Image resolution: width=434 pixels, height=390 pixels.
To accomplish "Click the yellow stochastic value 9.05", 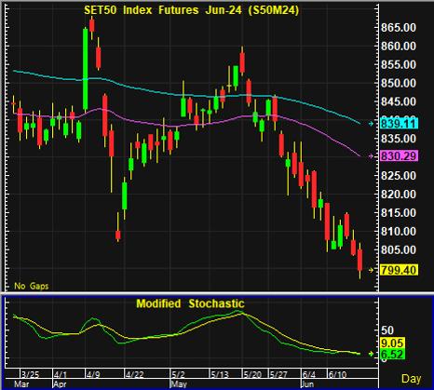I will pyautogui.click(x=392, y=343).
